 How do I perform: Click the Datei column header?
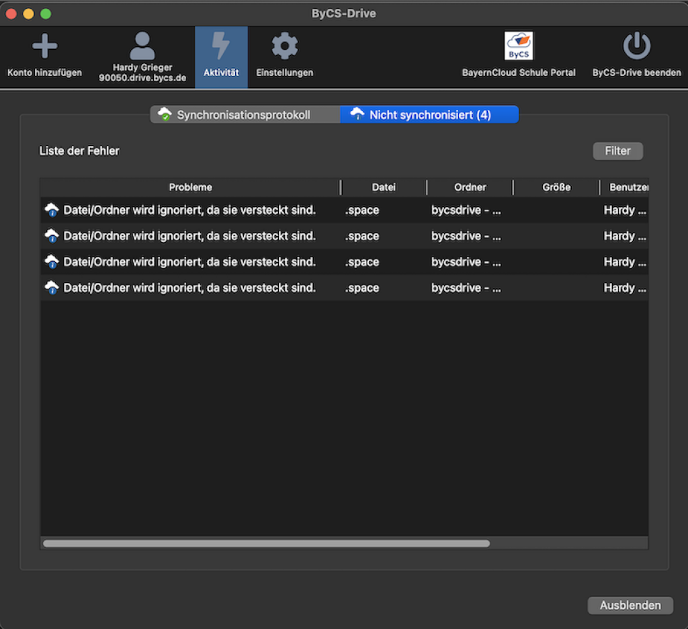click(384, 187)
